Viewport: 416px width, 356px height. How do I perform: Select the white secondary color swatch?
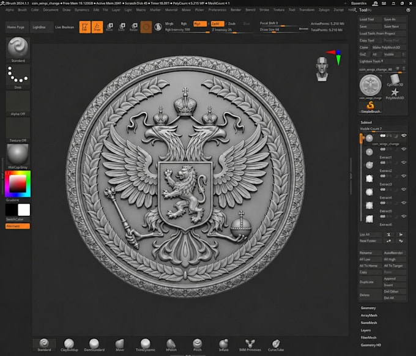(x=24, y=210)
